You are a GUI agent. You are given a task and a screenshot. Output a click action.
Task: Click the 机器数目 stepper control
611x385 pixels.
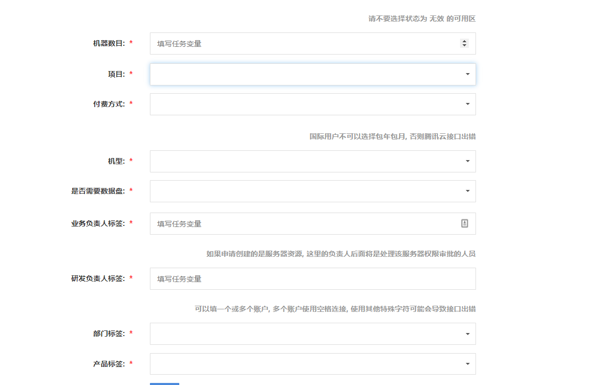pos(464,43)
